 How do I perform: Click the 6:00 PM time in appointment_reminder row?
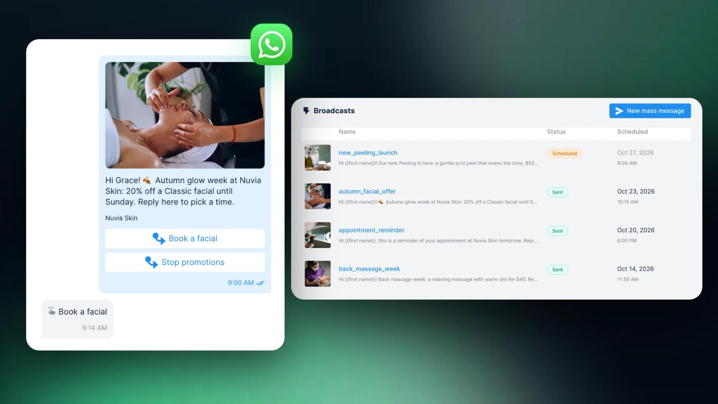click(627, 241)
